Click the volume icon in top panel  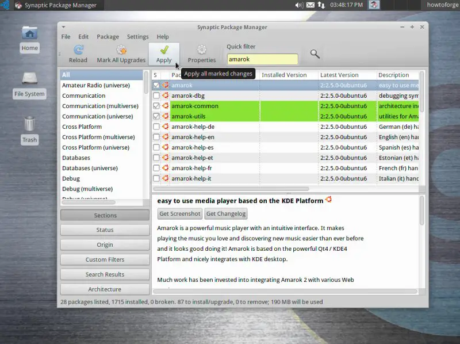click(x=299, y=5)
